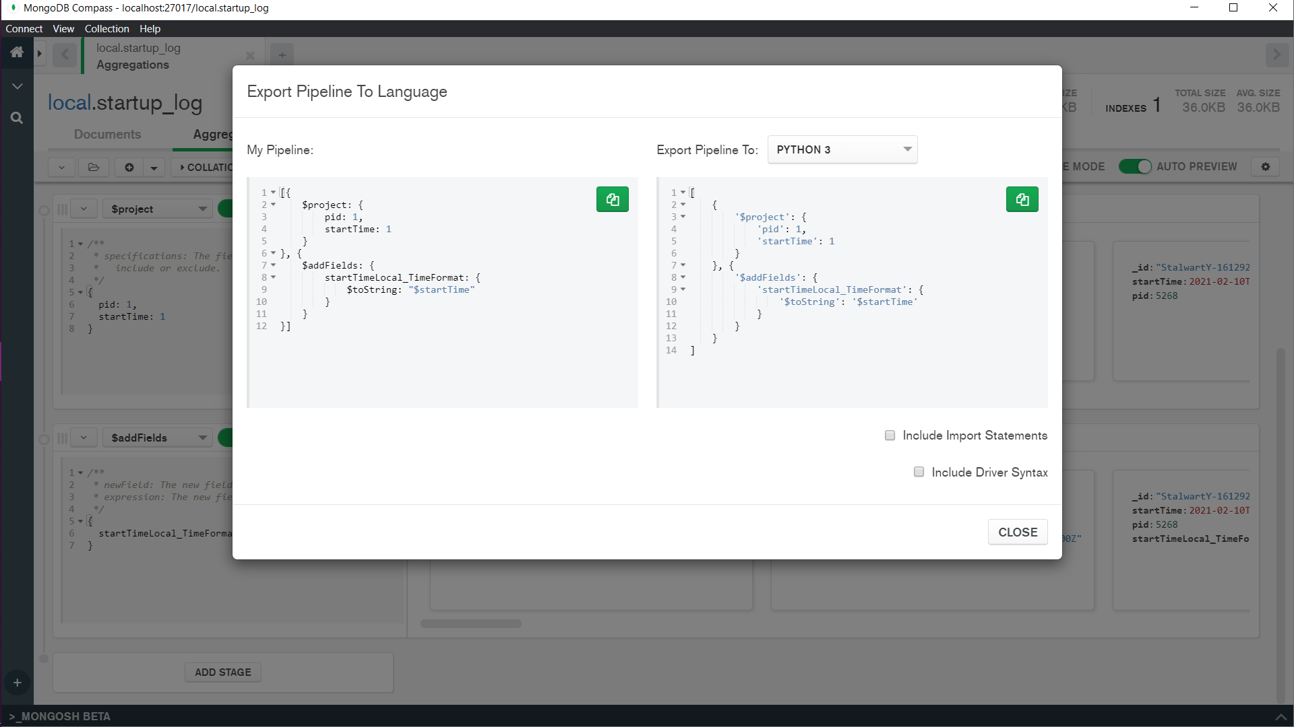Open the pipeline toolbar chevron dropdown

pos(61,167)
